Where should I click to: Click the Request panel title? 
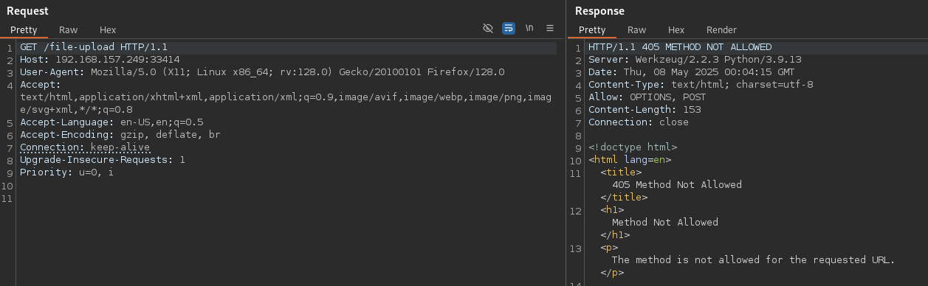coord(27,11)
